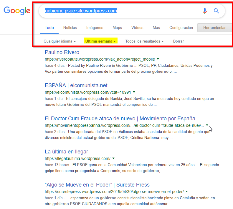
Task: Click the movimientoporespanha.wordpress.com URL text
Action: coord(124,125)
